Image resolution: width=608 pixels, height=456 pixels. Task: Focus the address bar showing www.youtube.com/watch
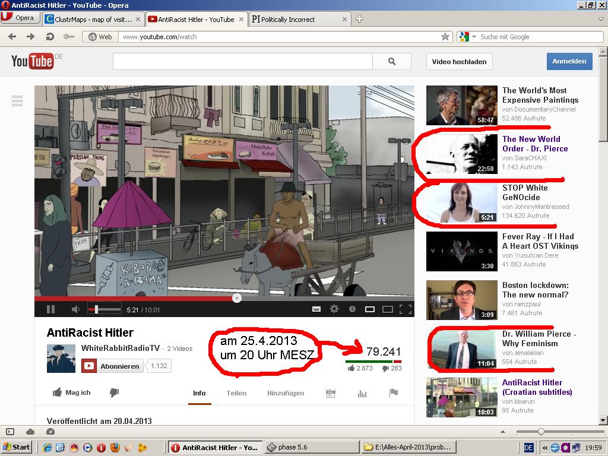(279, 37)
